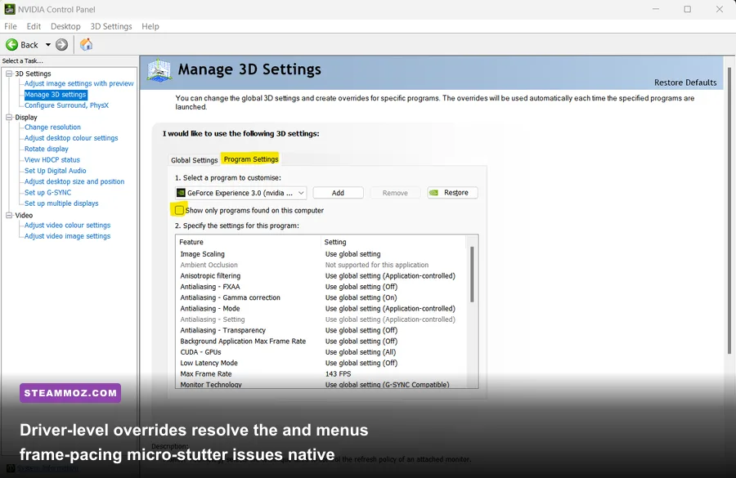Select CUDA - GPUs row

click(322, 352)
